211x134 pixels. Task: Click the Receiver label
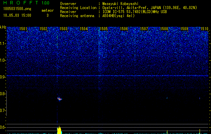coord(68,12)
